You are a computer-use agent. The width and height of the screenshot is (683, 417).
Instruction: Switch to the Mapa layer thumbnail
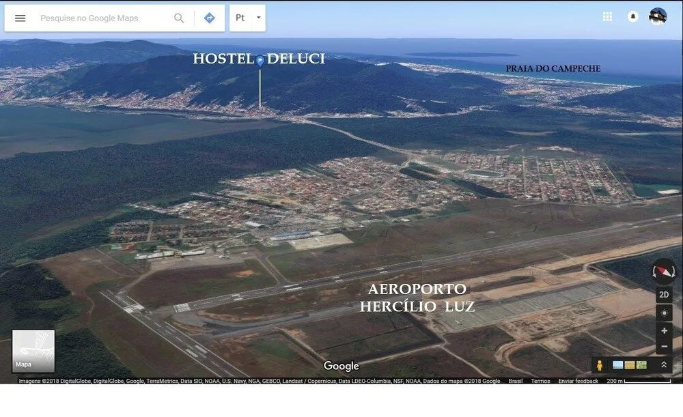click(x=33, y=351)
